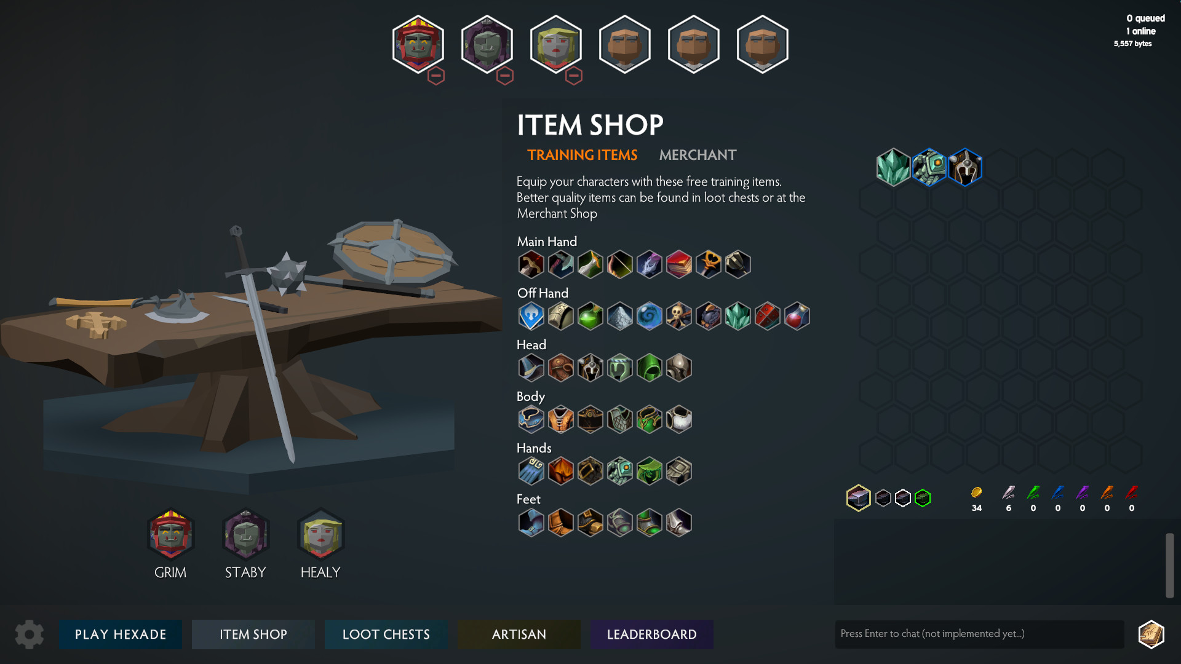Remove Grim from the party with minus toggle
Viewport: 1181px width, 664px height.
(436, 76)
